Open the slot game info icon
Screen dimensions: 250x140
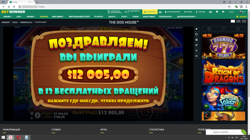point(37,115)
